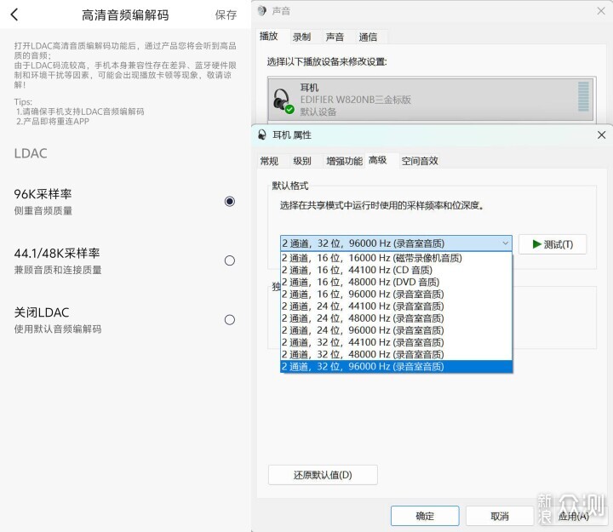Open the 空间音效 tab
The image size is (613, 532).
tap(420, 161)
